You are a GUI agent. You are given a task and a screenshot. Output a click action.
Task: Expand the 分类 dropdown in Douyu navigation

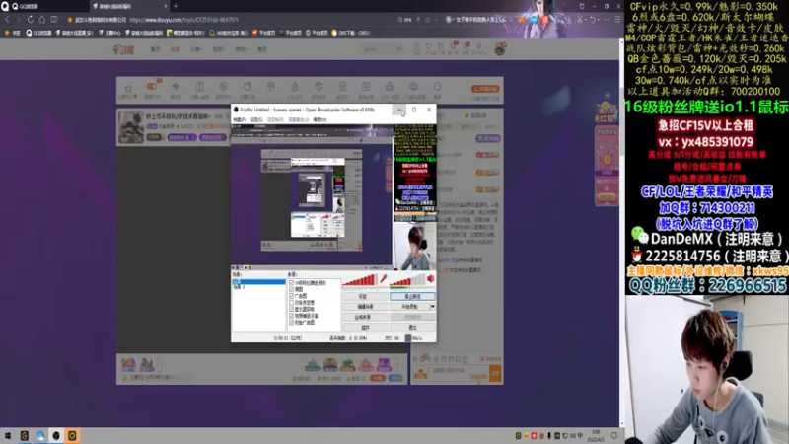coord(196,49)
